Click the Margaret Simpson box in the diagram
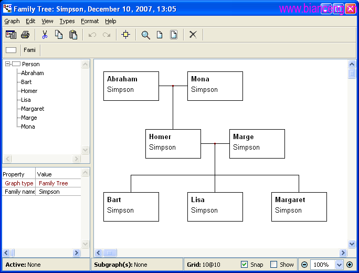 (x=299, y=207)
